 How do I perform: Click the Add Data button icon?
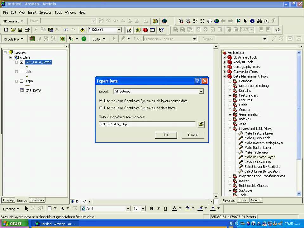tap(82, 30)
